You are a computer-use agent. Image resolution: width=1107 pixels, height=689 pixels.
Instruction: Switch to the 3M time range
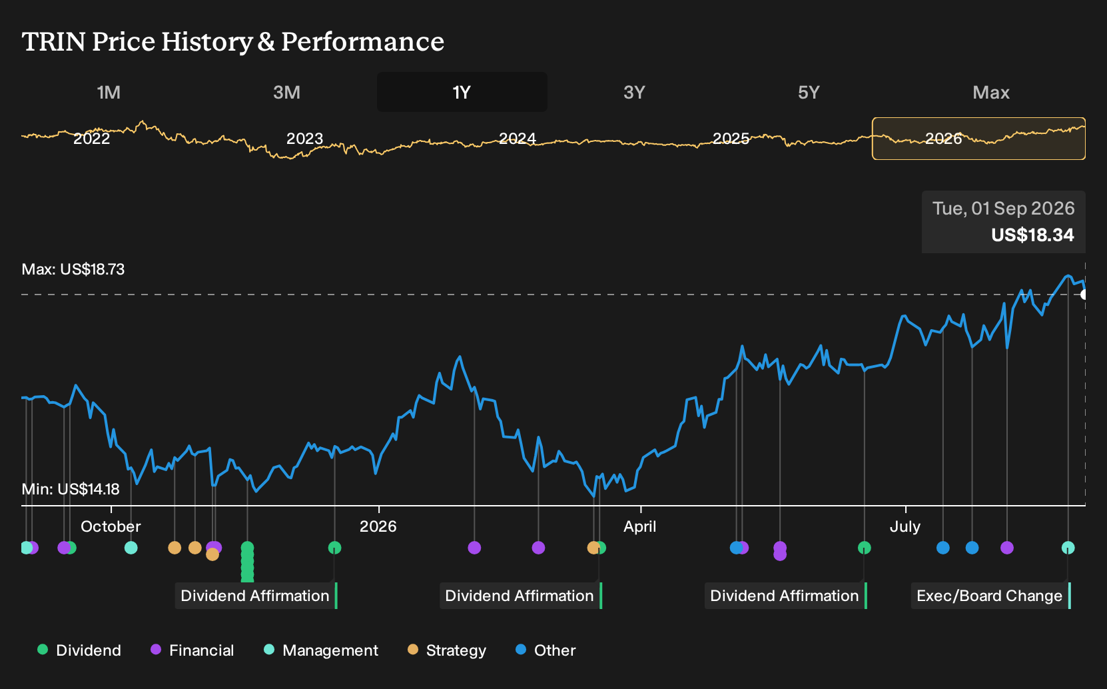click(286, 93)
